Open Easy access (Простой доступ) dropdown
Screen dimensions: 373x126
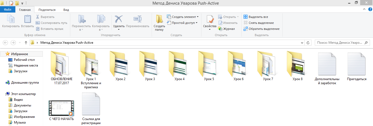[182, 23]
